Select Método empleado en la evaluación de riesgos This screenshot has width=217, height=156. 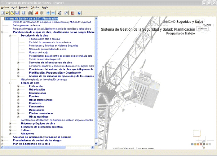tap(44, 80)
